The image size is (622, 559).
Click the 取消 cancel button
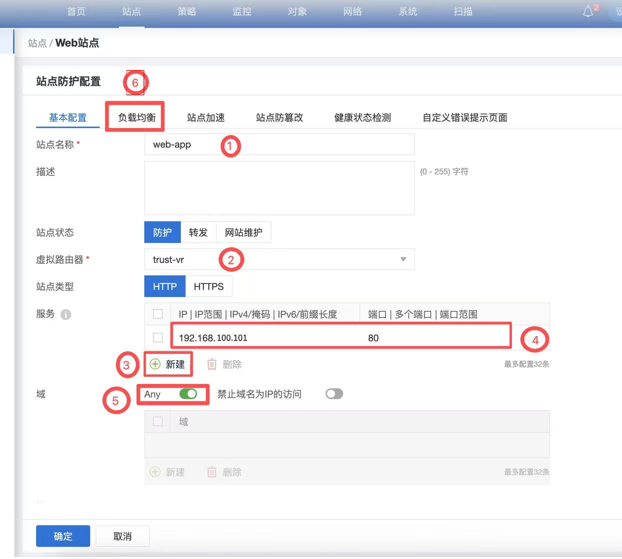point(122,536)
